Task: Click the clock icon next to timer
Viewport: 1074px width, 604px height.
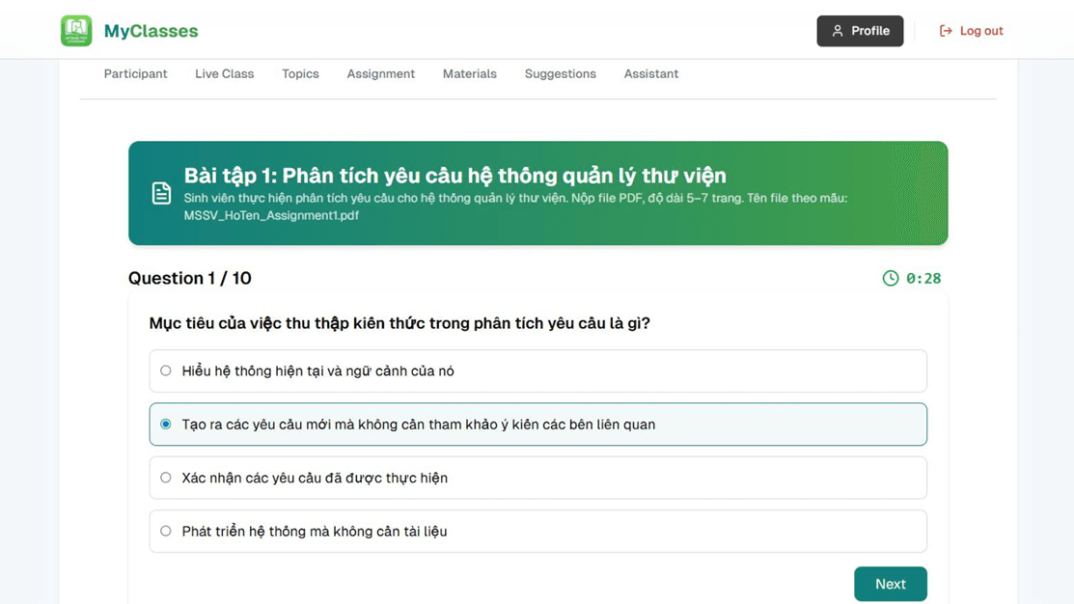Action: [890, 278]
